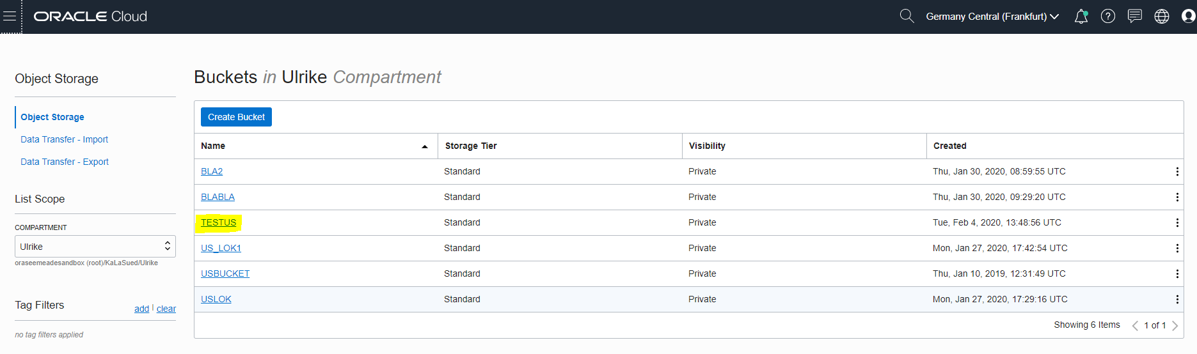Image resolution: width=1197 pixels, height=354 pixels.
Task: Open actions menu for USLOK bucket
Action: coord(1177,299)
